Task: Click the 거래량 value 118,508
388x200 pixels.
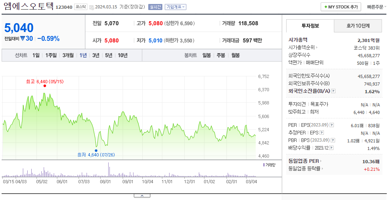Action: [x=248, y=24]
